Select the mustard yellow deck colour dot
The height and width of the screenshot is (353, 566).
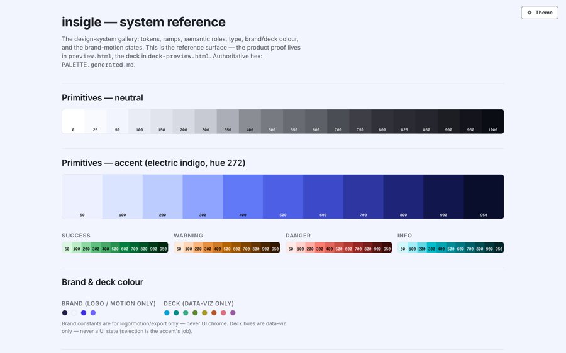(204, 313)
